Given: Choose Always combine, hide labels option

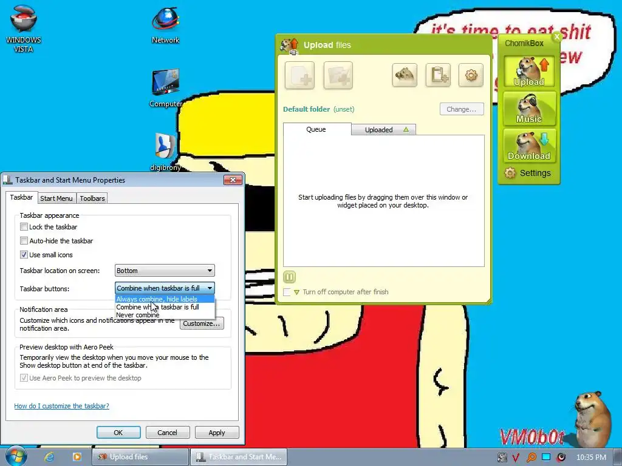Looking at the screenshot, I should pos(165,299).
